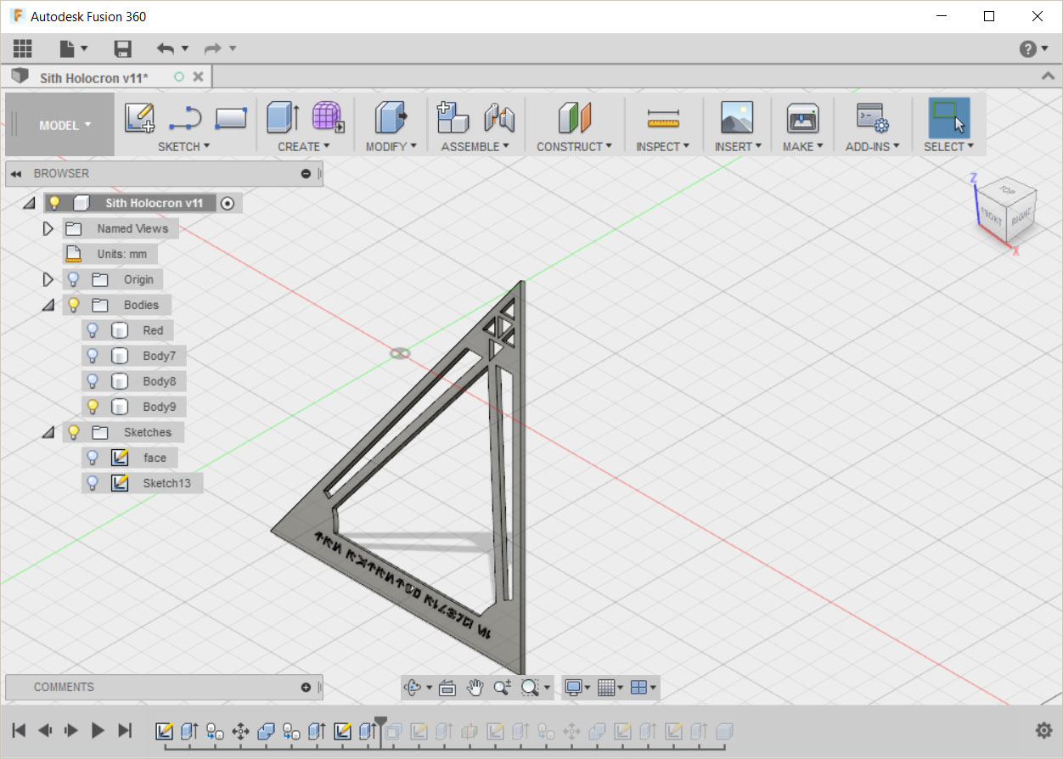
Task: Select the Create Form sculpt tool
Action: tap(328, 117)
